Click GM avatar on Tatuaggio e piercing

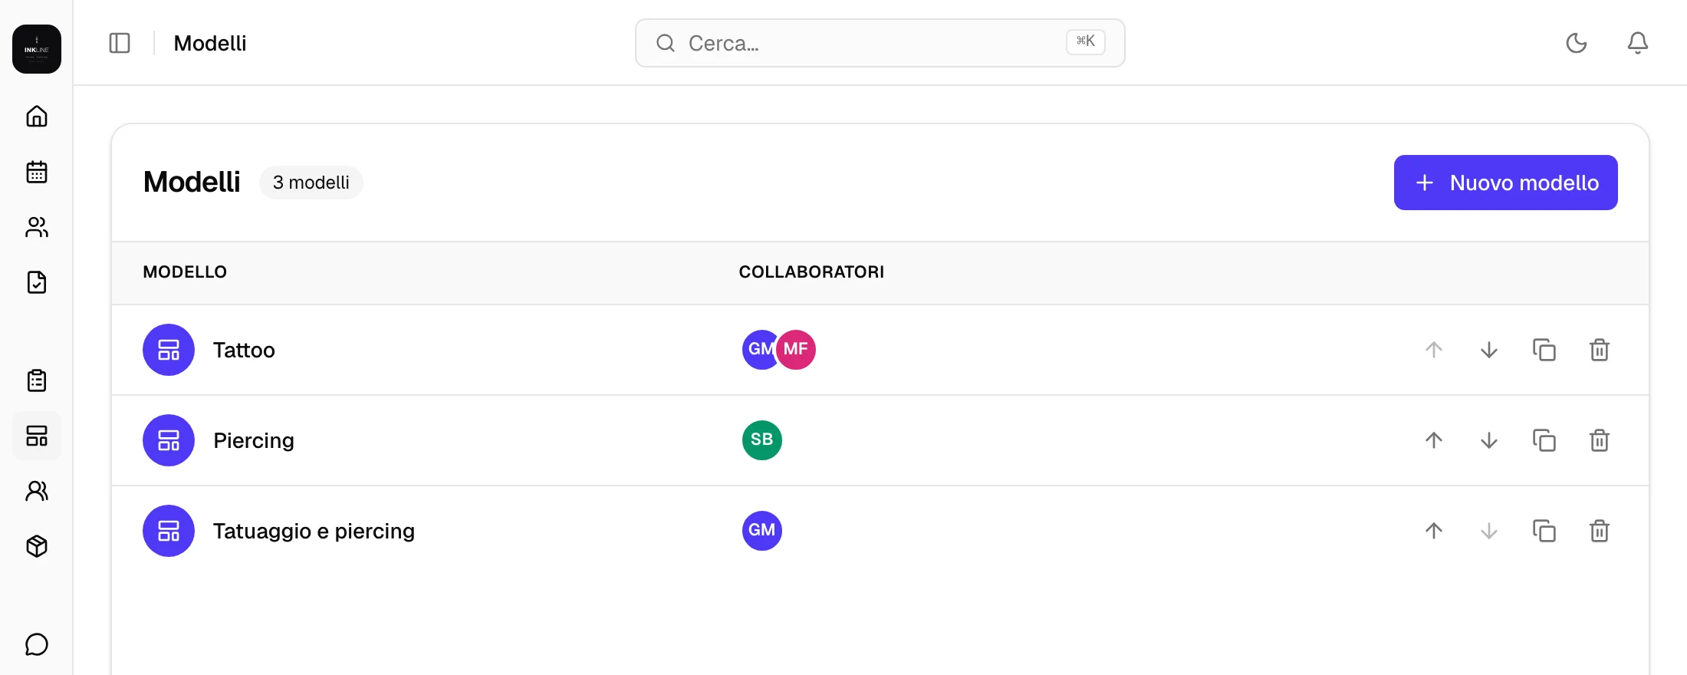point(762,531)
